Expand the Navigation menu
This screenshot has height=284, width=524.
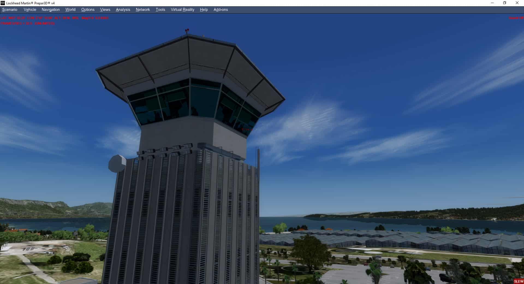coord(50,10)
